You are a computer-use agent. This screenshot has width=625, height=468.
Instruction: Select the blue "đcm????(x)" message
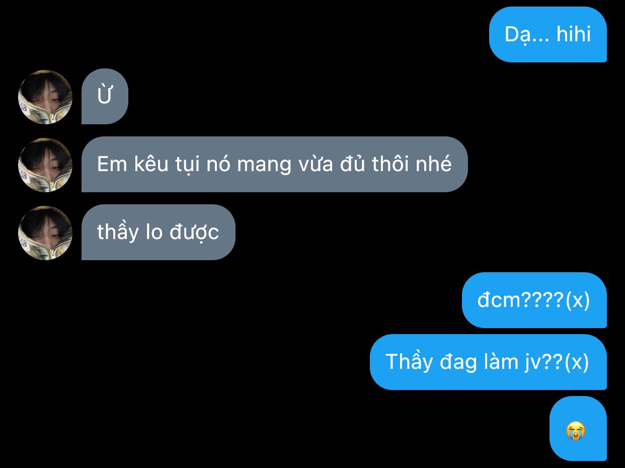(x=534, y=300)
